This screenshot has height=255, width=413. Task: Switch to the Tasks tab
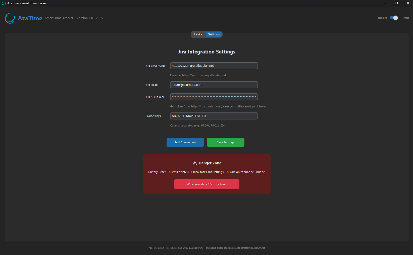pyautogui.click(x=198, y=34)
